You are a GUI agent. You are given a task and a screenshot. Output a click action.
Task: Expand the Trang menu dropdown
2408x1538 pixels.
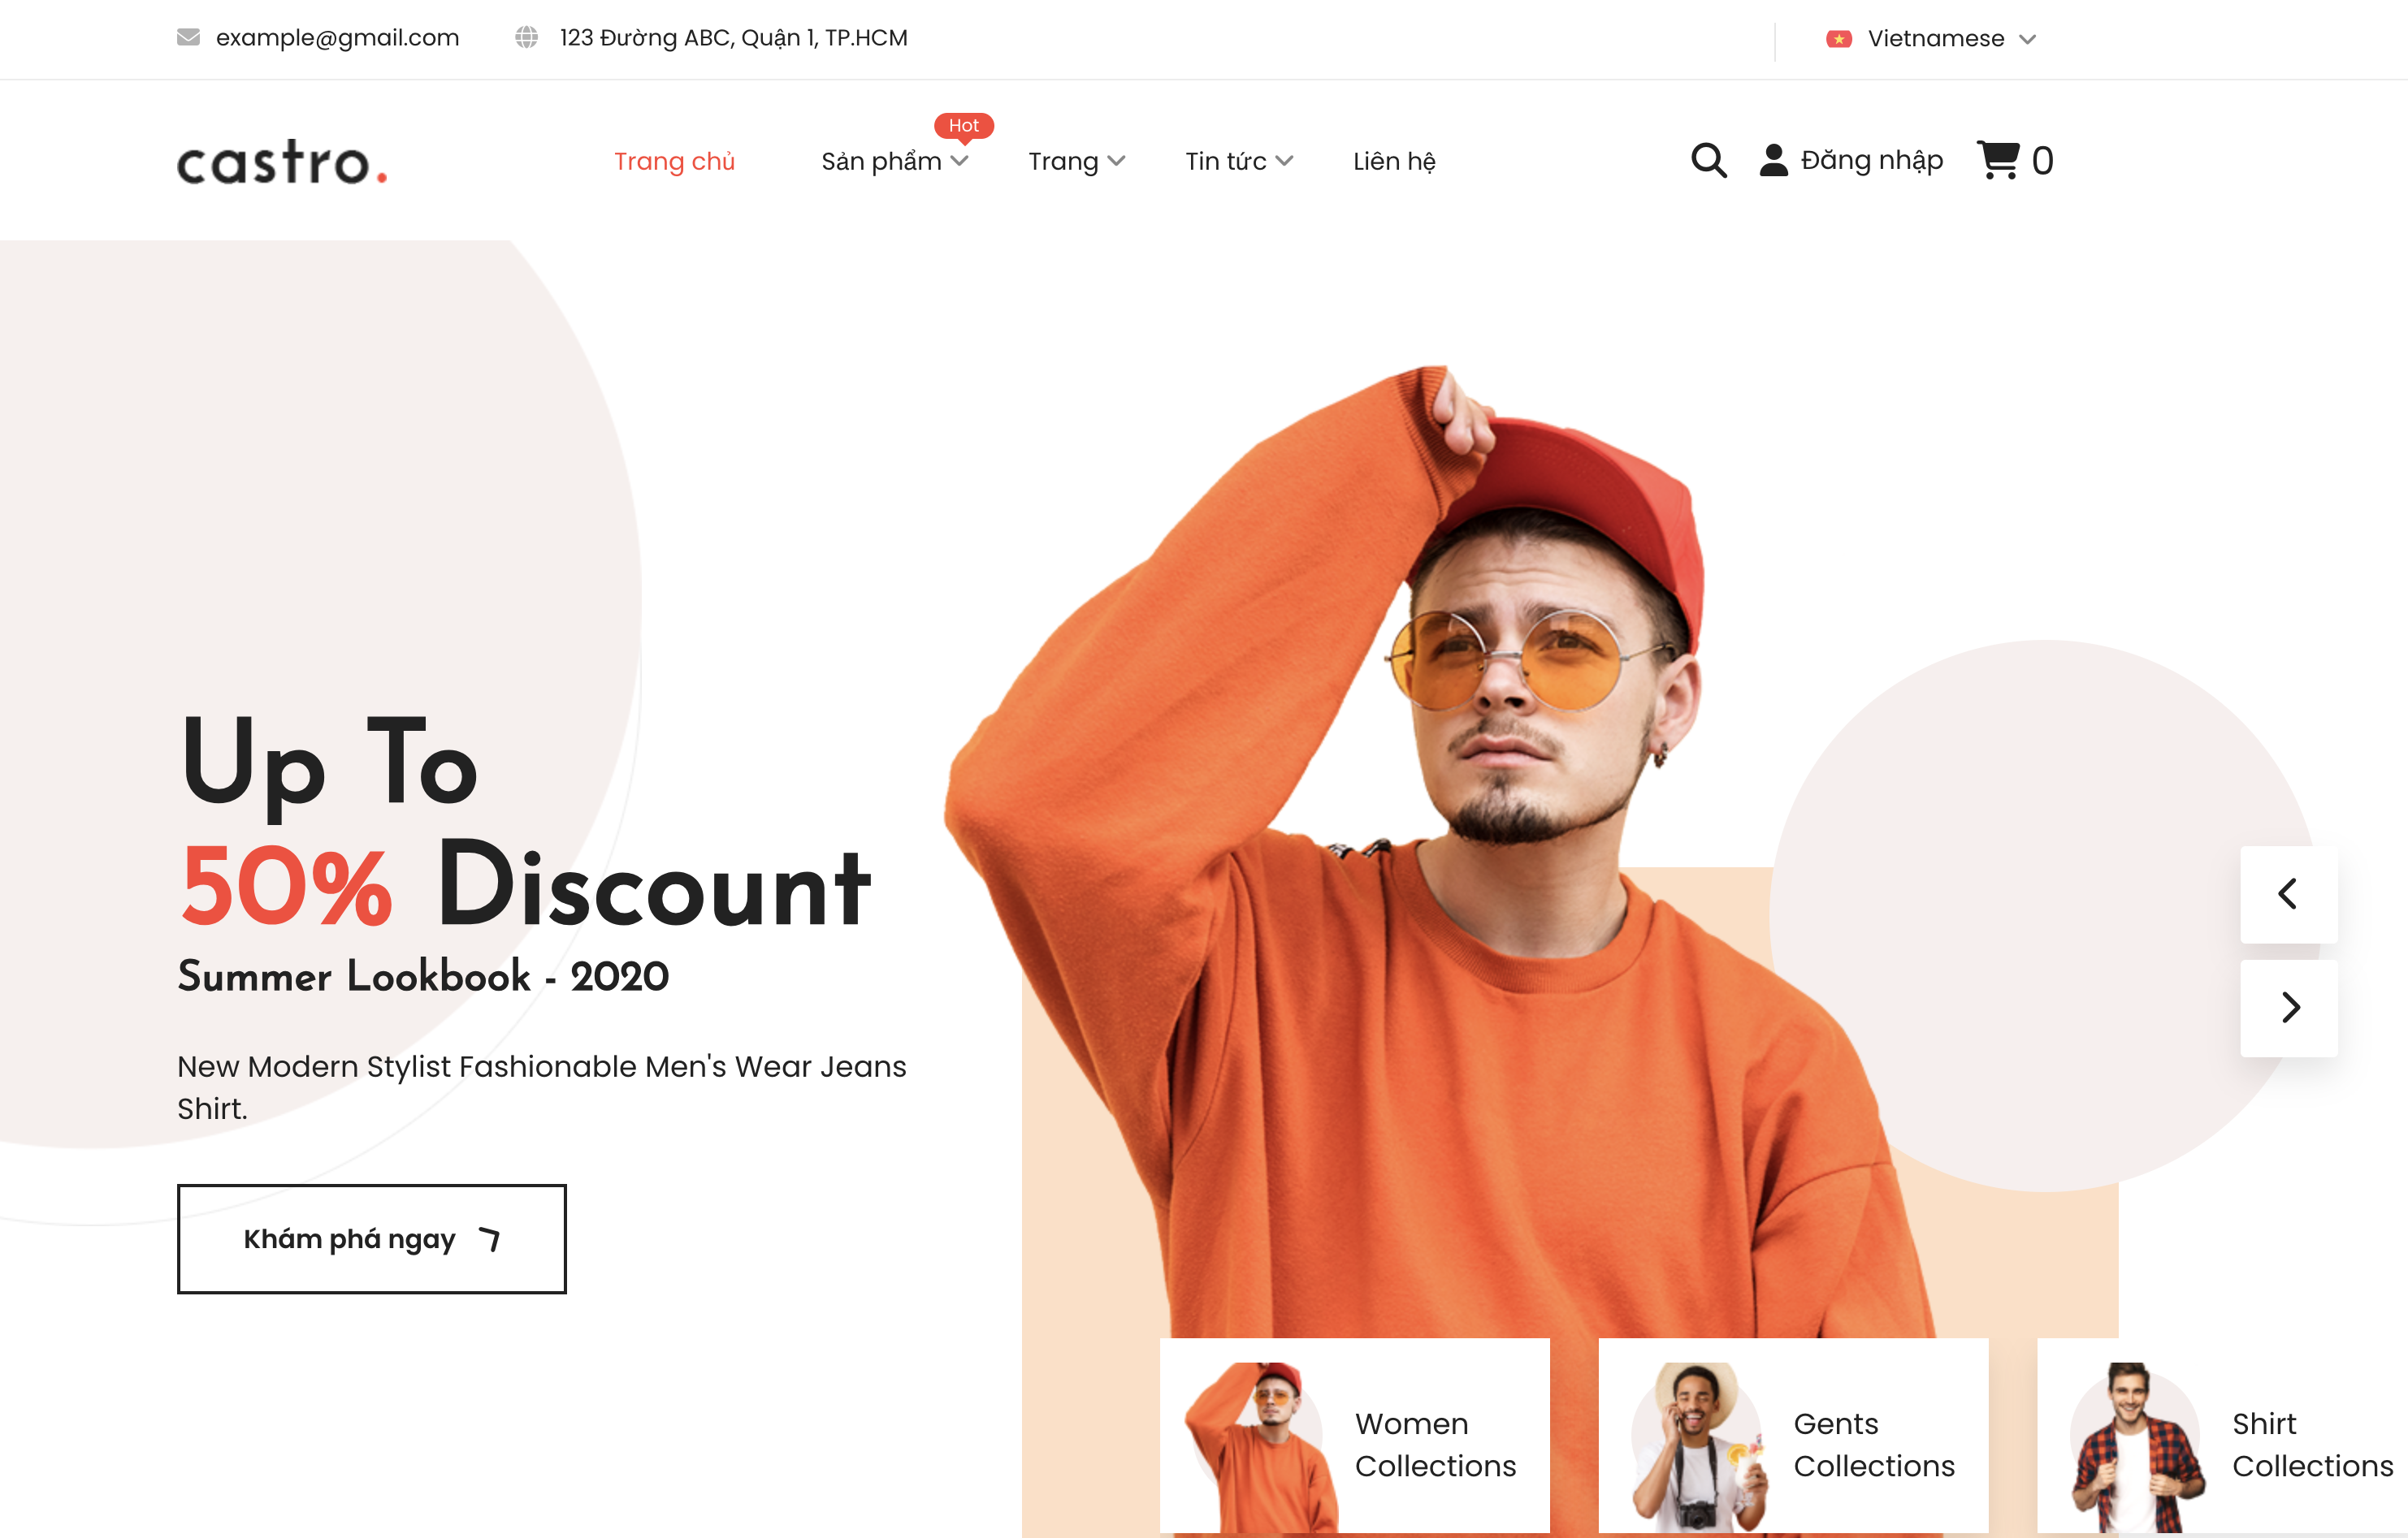click(1076, 161)
